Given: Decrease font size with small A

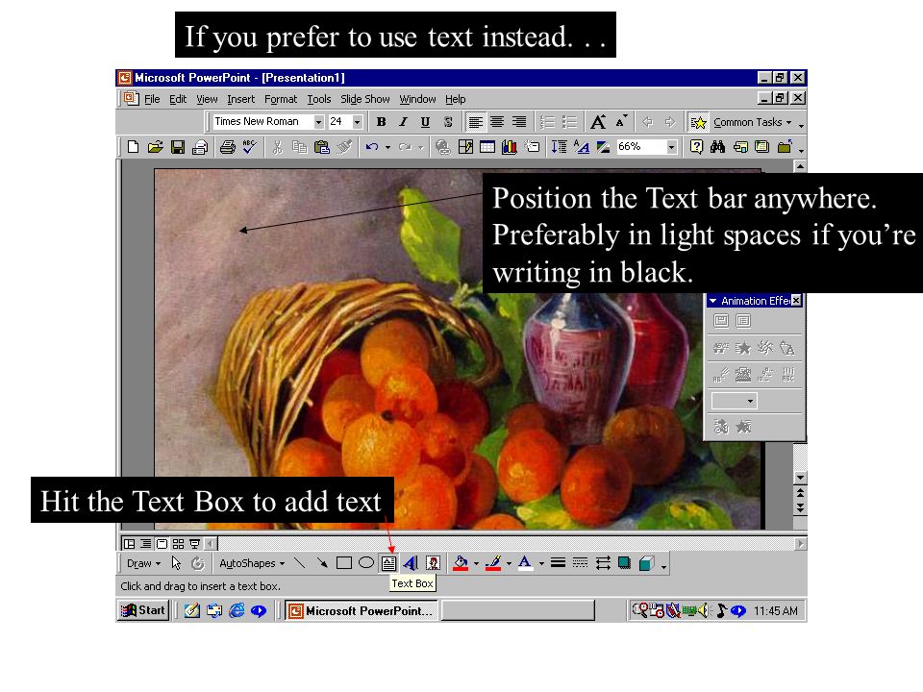Looking at the screenshot, I should pyautogui.click(x=621, y=122).
